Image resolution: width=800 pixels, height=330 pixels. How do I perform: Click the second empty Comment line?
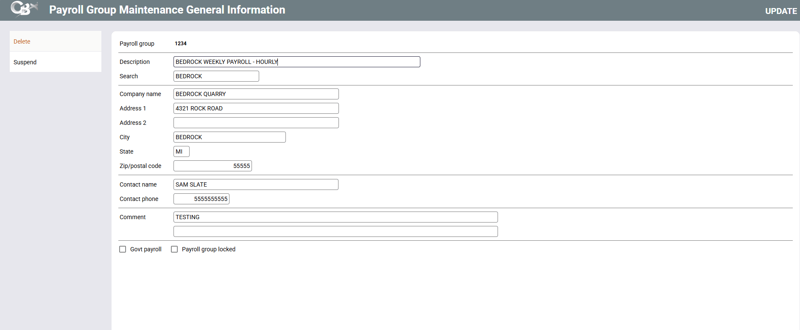[335, 231]
